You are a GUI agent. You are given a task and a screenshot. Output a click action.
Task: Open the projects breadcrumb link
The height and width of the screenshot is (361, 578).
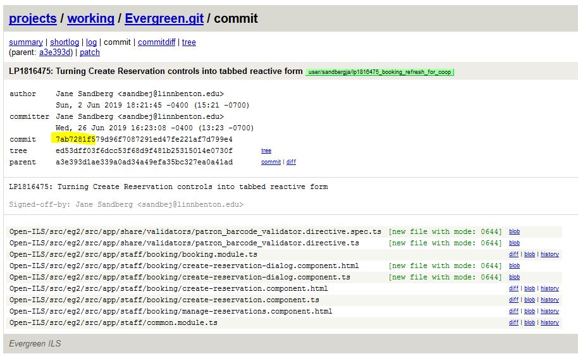tap(33, 18)
